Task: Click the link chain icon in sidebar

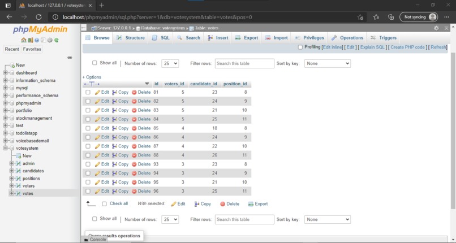Action: [70, 58]
